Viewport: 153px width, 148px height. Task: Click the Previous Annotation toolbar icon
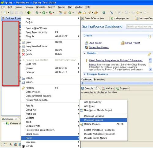click(x=126, y=13)
